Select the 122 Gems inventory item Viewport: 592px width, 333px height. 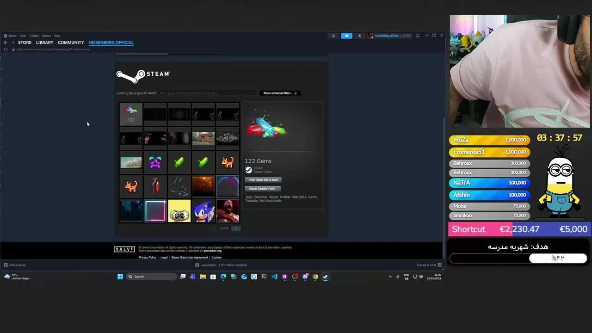(131, 114)
